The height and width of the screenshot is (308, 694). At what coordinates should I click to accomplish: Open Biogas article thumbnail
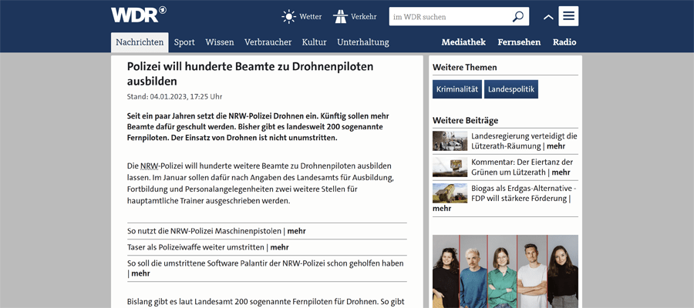[x=450, y=193]
